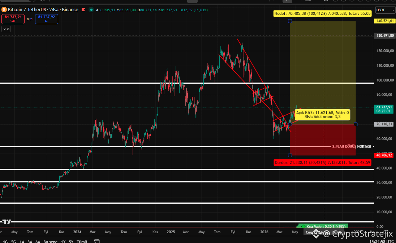Select the 1Y time range
396x243 pixels.
point(63,242)
